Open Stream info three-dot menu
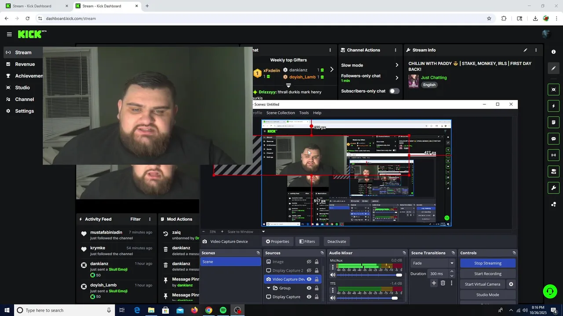Screen dimensions: 563x316 [536, 50]
